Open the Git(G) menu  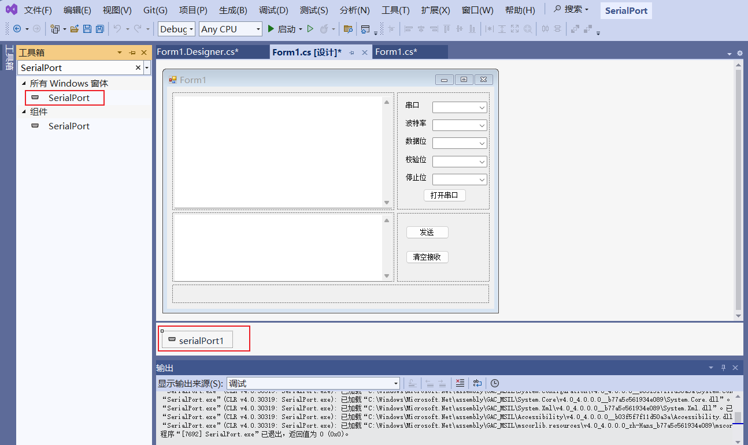click(155, 10)
